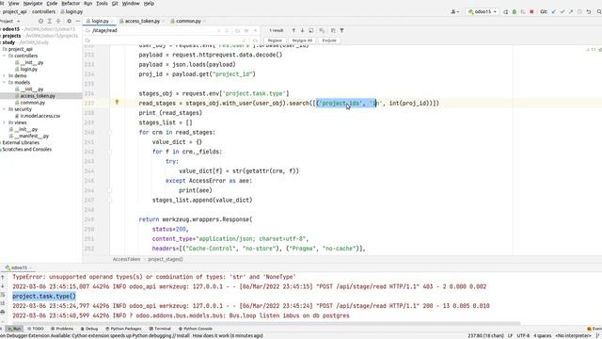The height and width of the screenshot is (339, 602).
Task: Click the yellow intention lightbulb icon
Action: click(117, 103)
